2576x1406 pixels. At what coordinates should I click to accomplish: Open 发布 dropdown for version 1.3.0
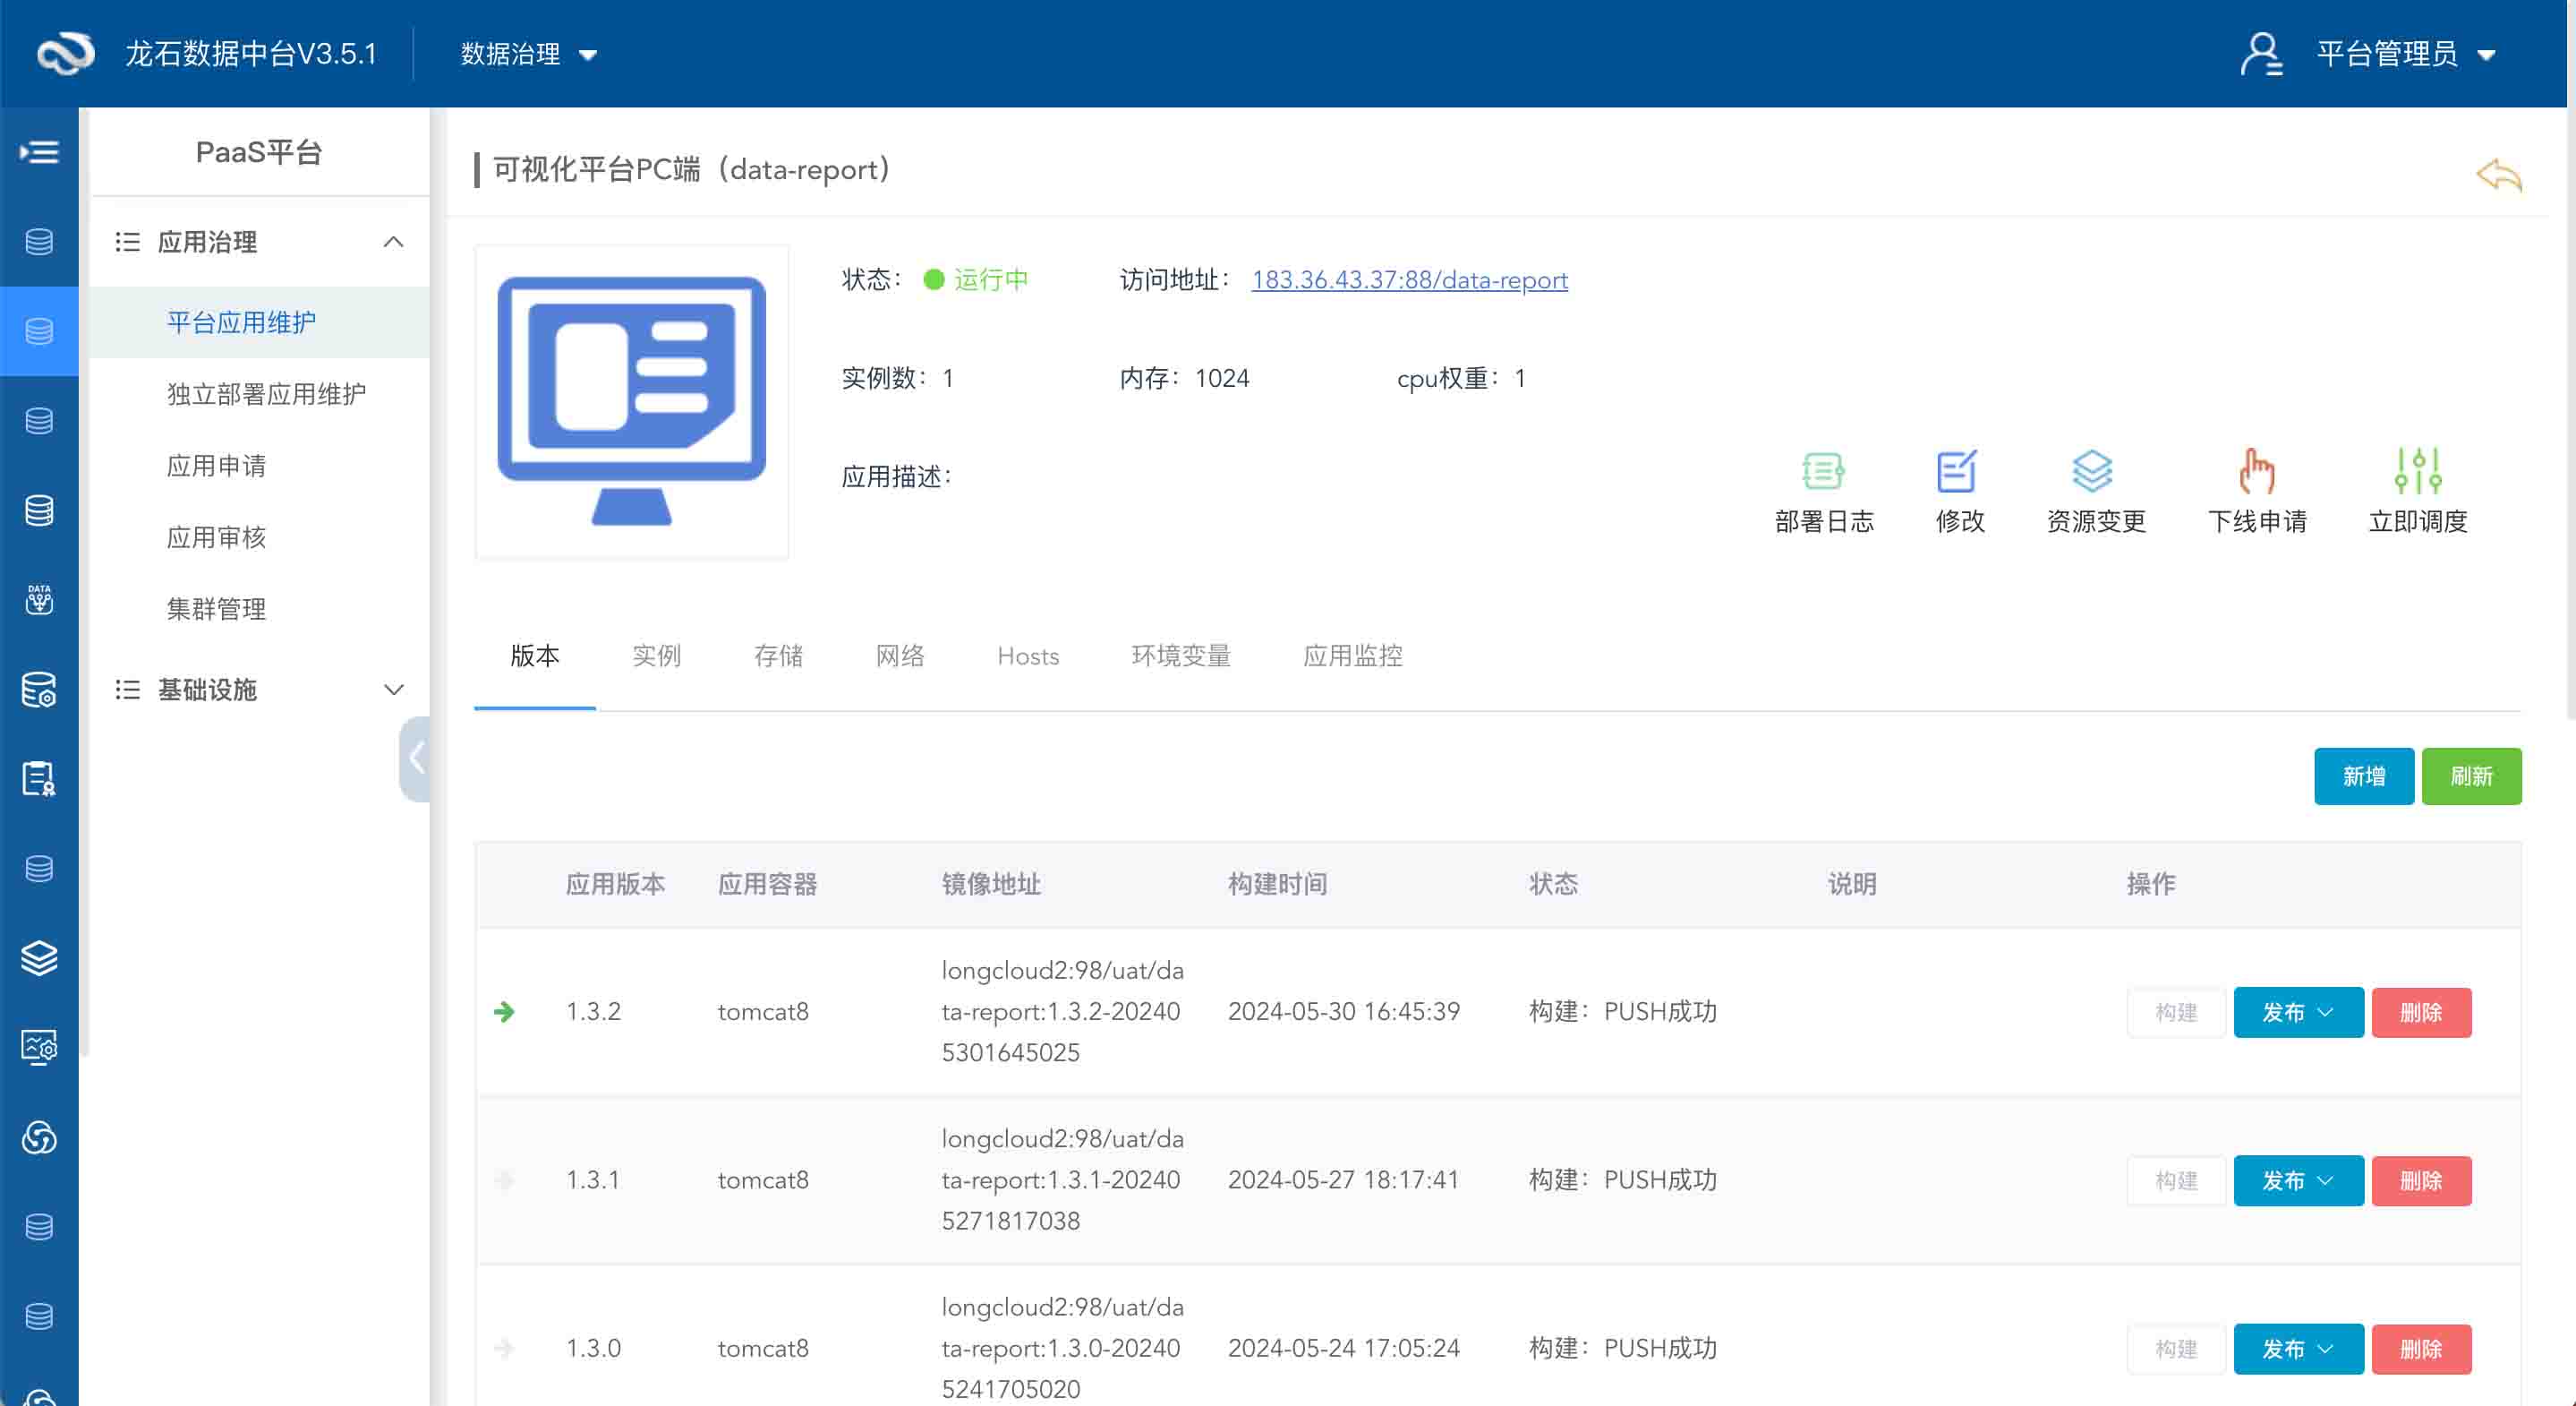tap(2298, 1348)
